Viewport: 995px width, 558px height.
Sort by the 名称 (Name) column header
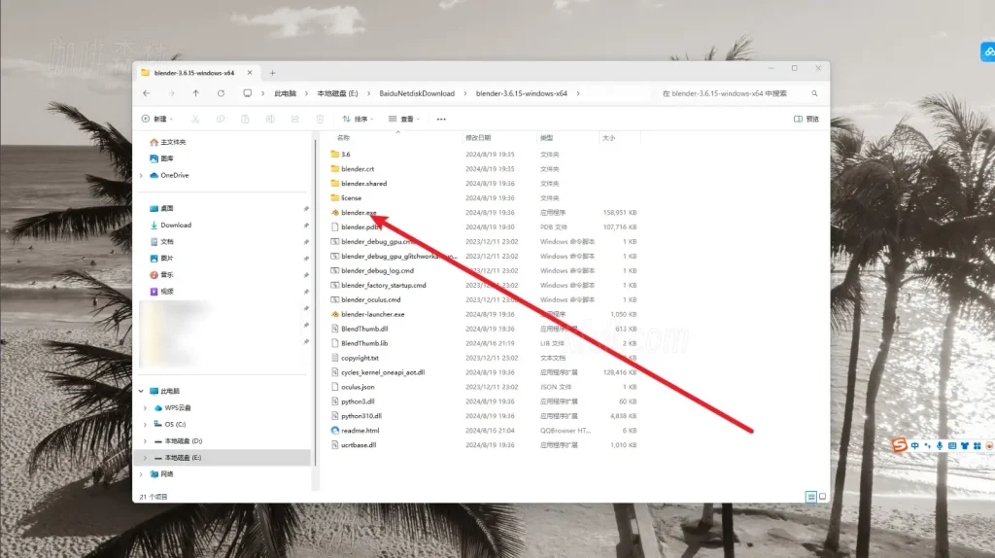coord(343,138)
